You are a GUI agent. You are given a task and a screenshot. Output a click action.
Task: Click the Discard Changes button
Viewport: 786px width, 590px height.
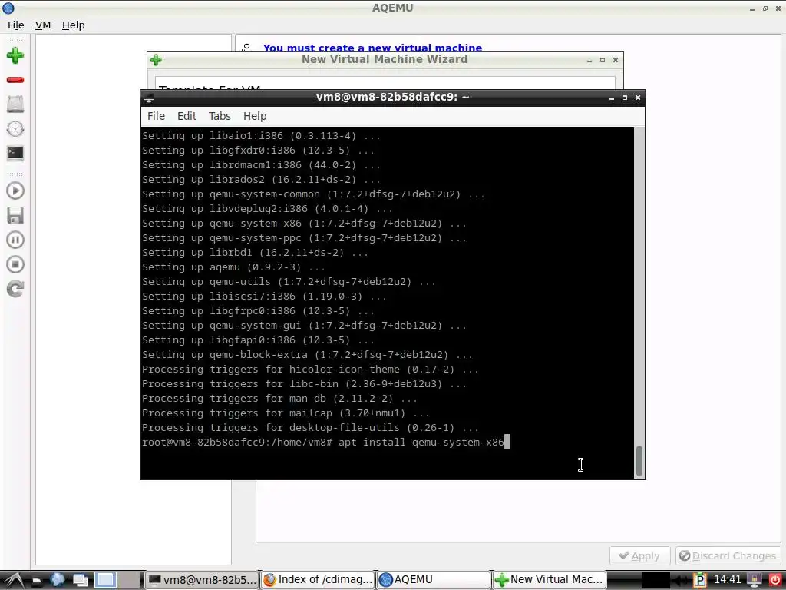(x=728, y=556)
